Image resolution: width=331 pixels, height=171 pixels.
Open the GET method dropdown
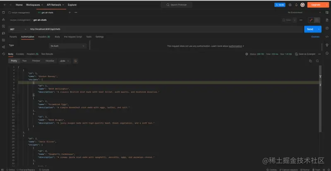coord(18,29)
